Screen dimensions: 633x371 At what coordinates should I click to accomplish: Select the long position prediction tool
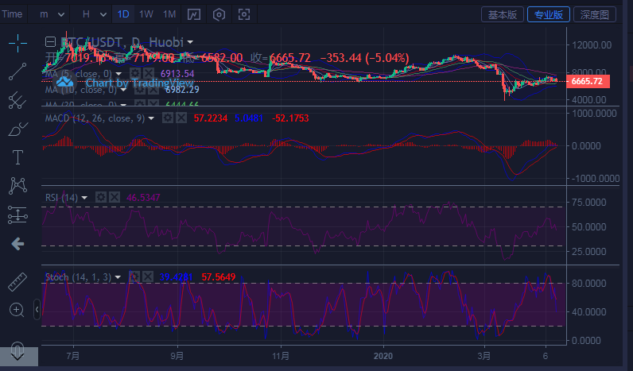[x=17, y=214]
